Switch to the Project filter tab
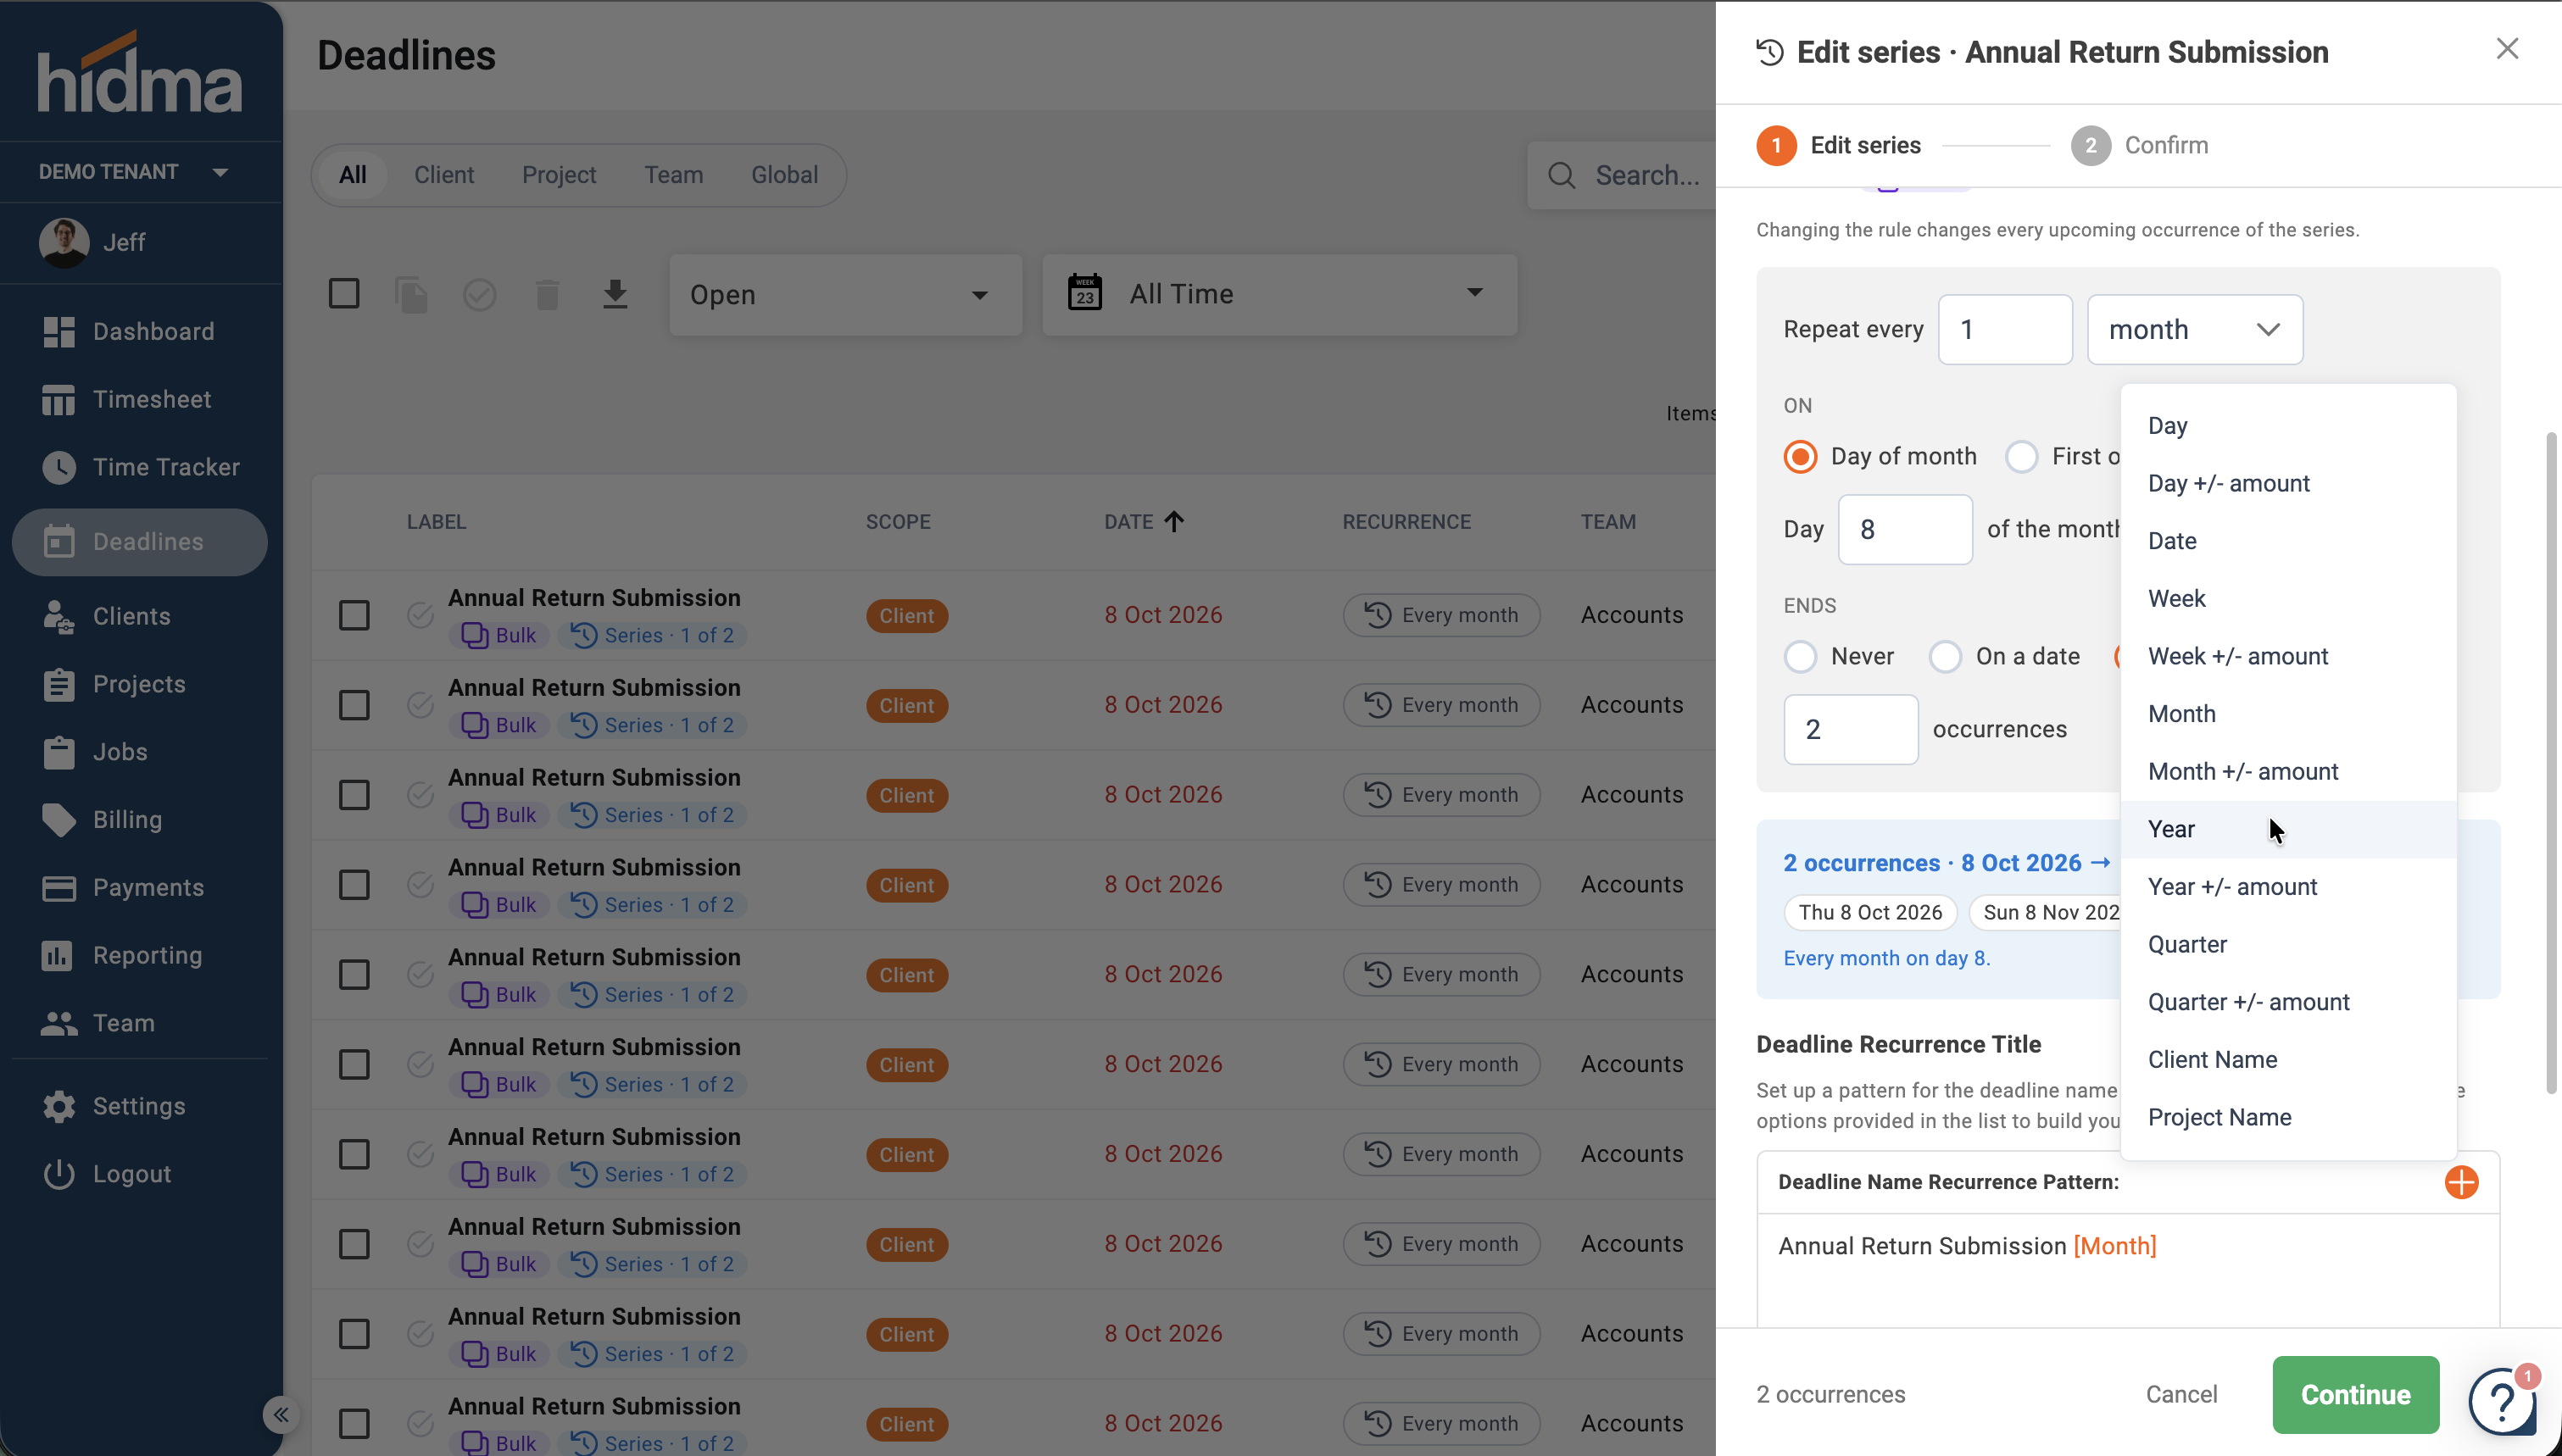Image resolution: width=2562 pixels, height=1456 pixels. point(559,175)
